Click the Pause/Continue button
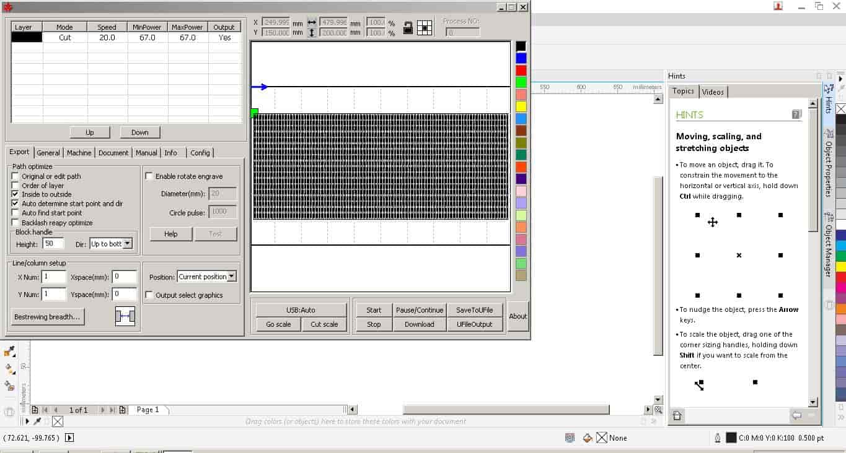Viewport: 846px width, 453px height. click(x=420, y=310)
